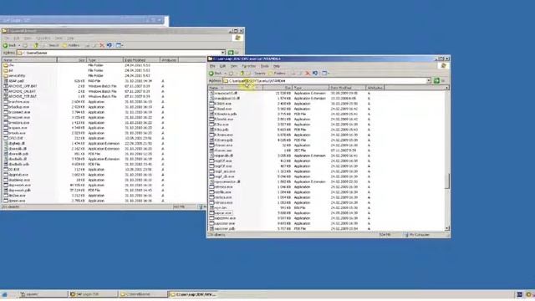Open Favorites menu in front Explorer window
The width and height of the screenshot is (535, 301).
click(x=249, y=66)
